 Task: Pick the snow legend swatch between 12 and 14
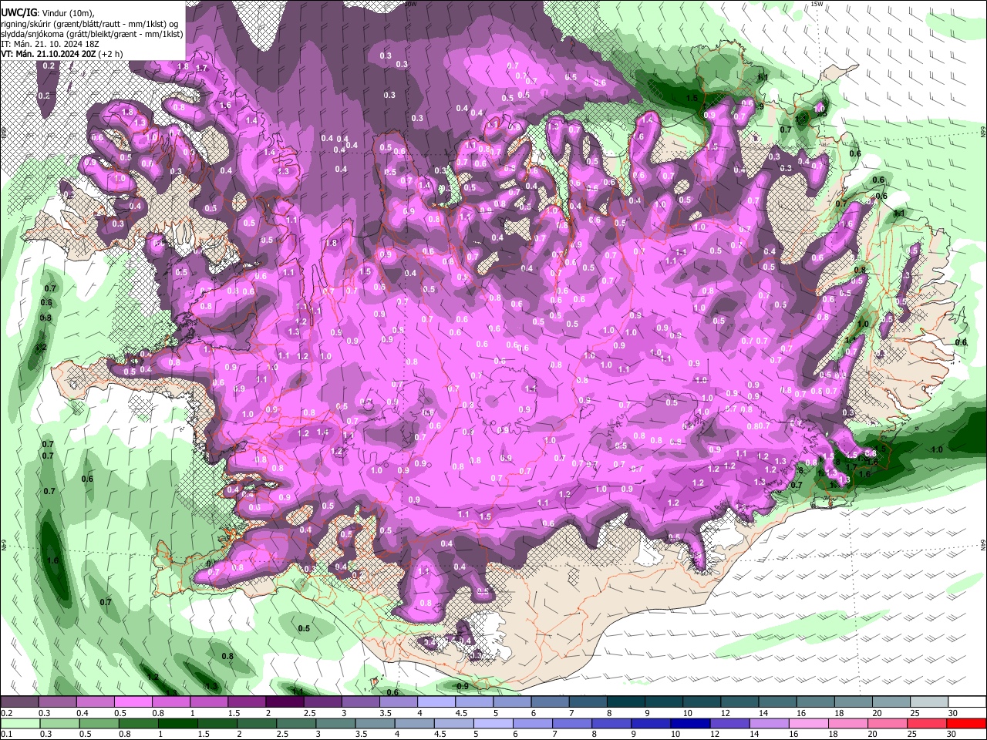(x=739, y=702)
